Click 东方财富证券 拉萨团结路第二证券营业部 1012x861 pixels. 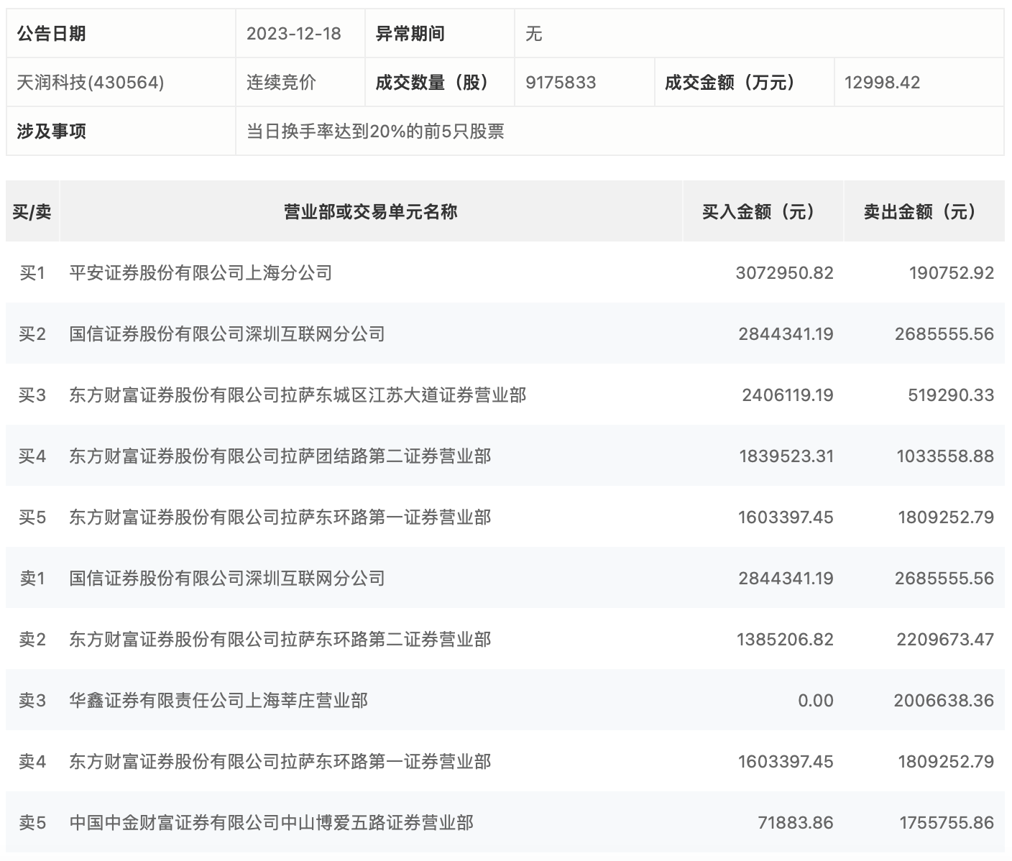point(280,456)
